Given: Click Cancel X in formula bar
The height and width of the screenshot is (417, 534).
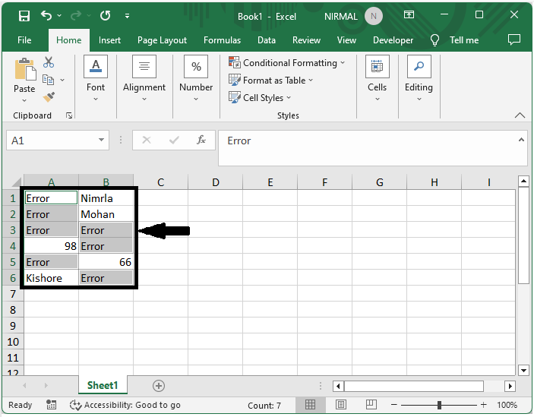Looking at the screenshot, I should coord(147,140).
